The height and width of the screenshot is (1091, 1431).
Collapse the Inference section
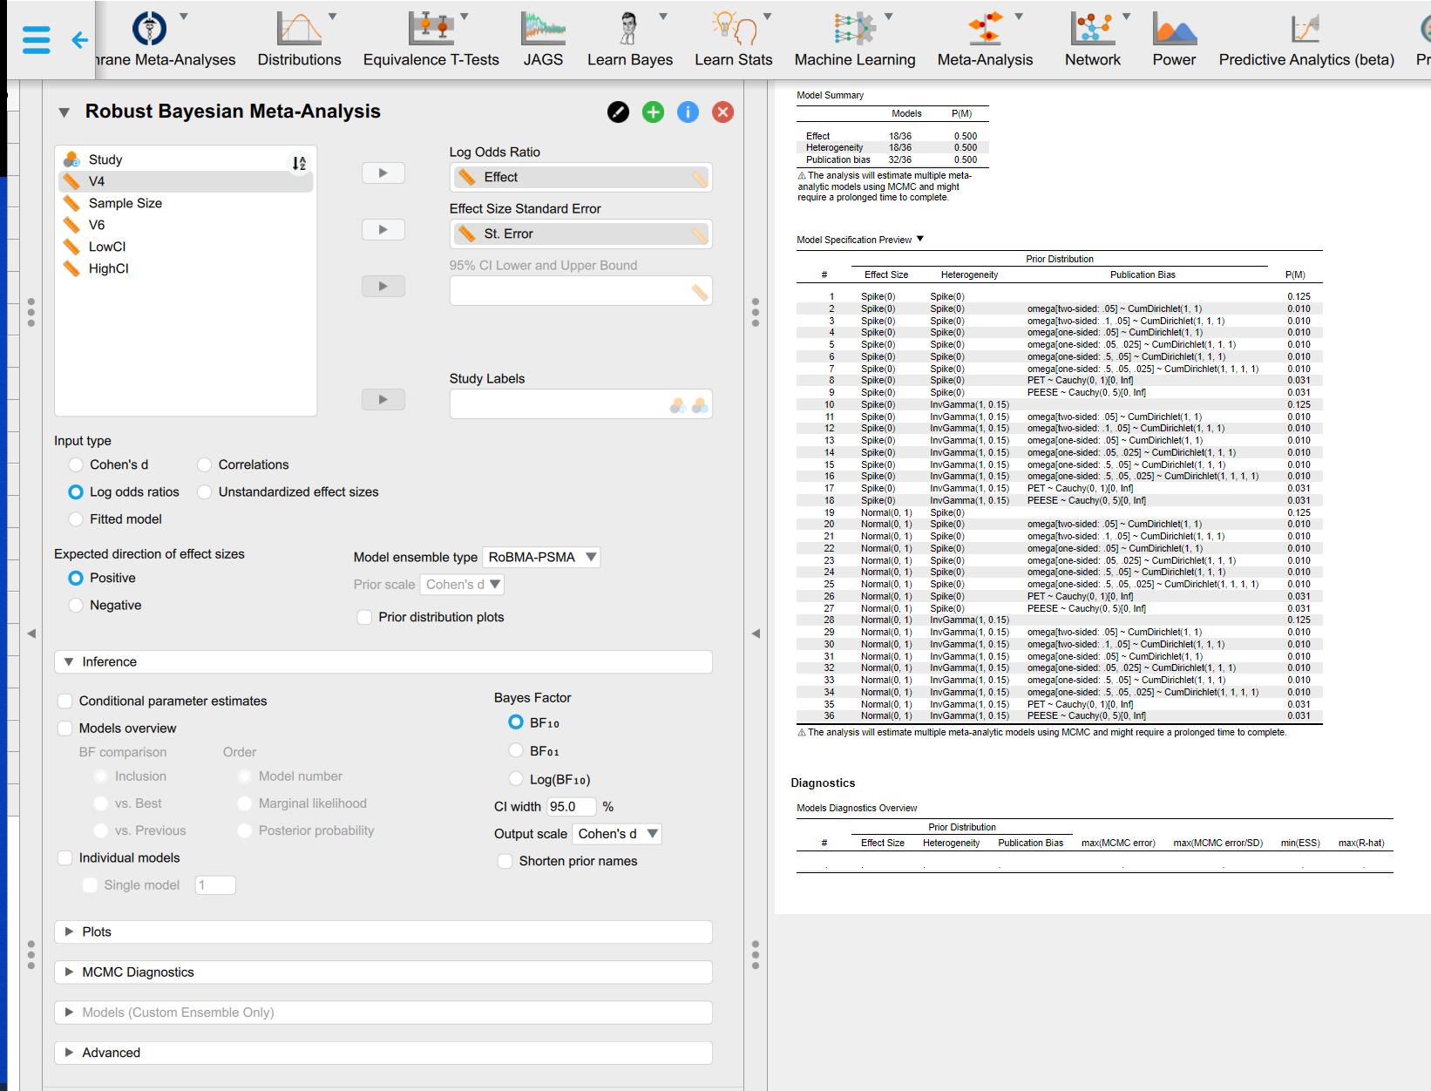[383, 661]
